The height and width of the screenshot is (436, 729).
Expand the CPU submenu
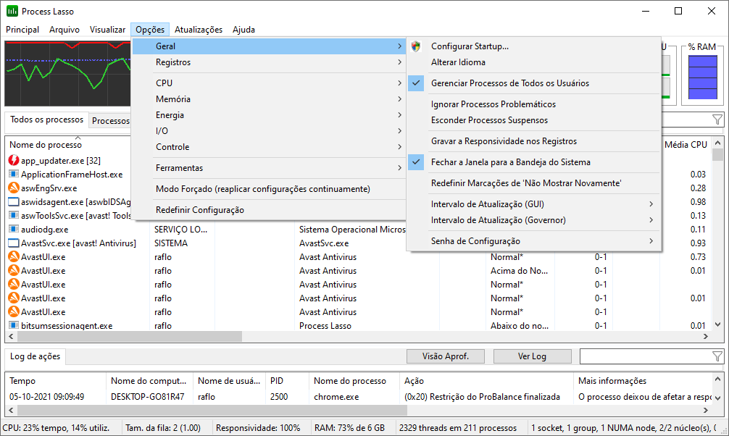pos(269,83)
